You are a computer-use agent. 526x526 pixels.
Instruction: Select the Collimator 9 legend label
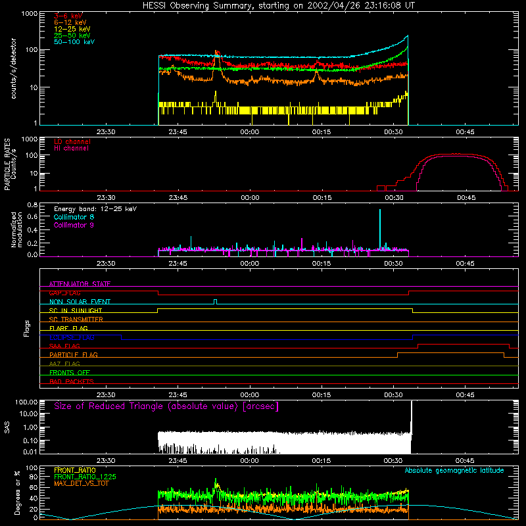click(x=74, y=225)
